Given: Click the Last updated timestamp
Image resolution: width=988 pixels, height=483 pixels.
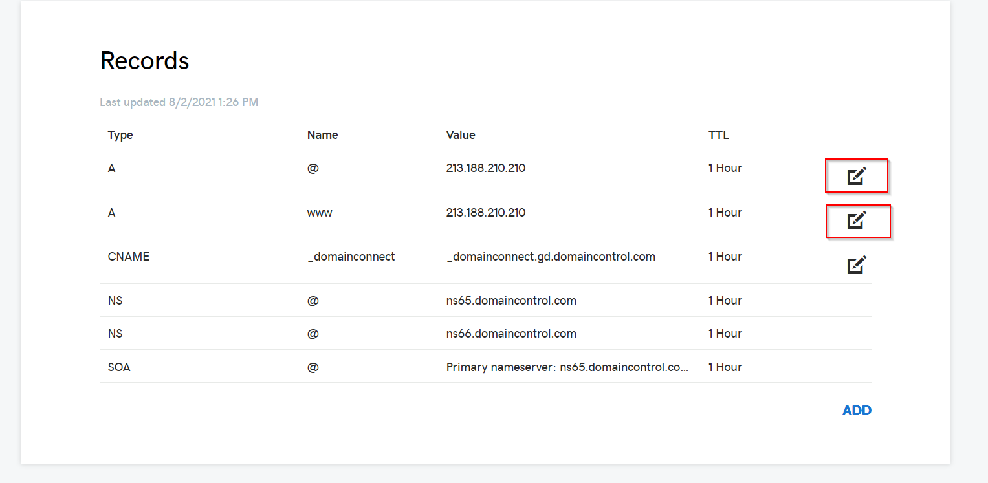Looking at the screenshot, I should tap(179, 102).
